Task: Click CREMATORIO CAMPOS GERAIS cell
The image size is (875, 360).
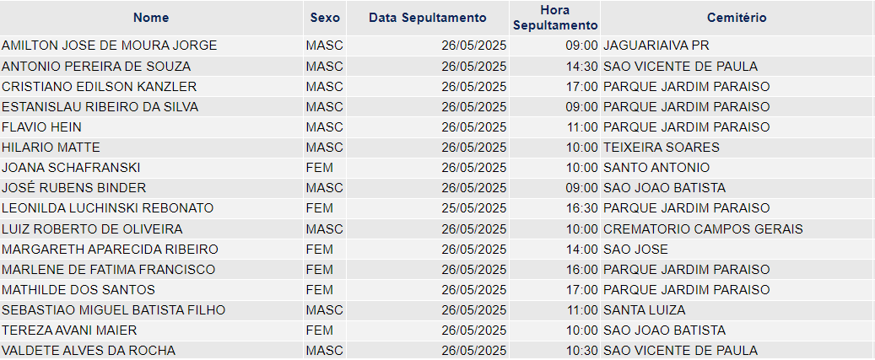Action: [737, 229]
